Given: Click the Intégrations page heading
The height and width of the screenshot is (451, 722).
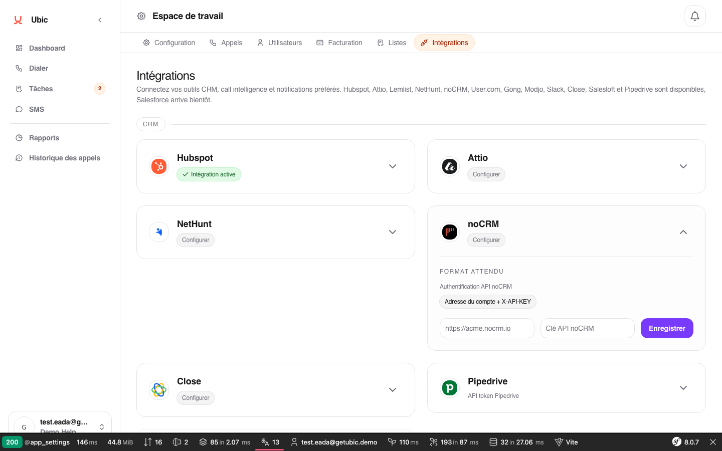Looking at the screenshot, I should point(166,76).
